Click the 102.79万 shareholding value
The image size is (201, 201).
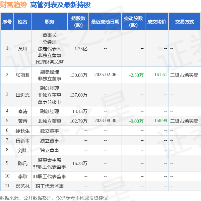[x=79, y=121]
